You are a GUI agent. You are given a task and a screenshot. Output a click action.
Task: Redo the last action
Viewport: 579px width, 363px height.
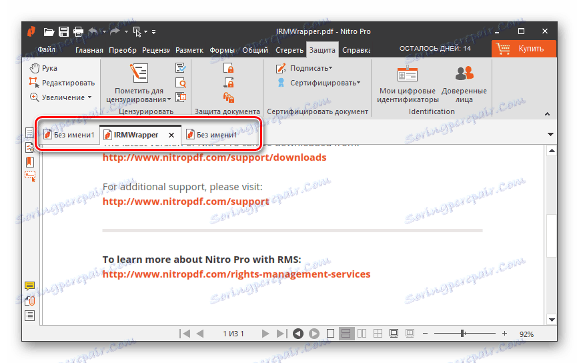pos(115,32)
